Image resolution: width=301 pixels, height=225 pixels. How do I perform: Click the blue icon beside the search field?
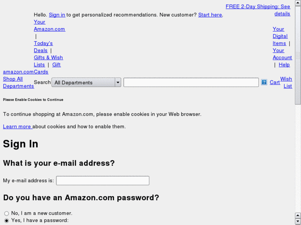tap(264, 82)
